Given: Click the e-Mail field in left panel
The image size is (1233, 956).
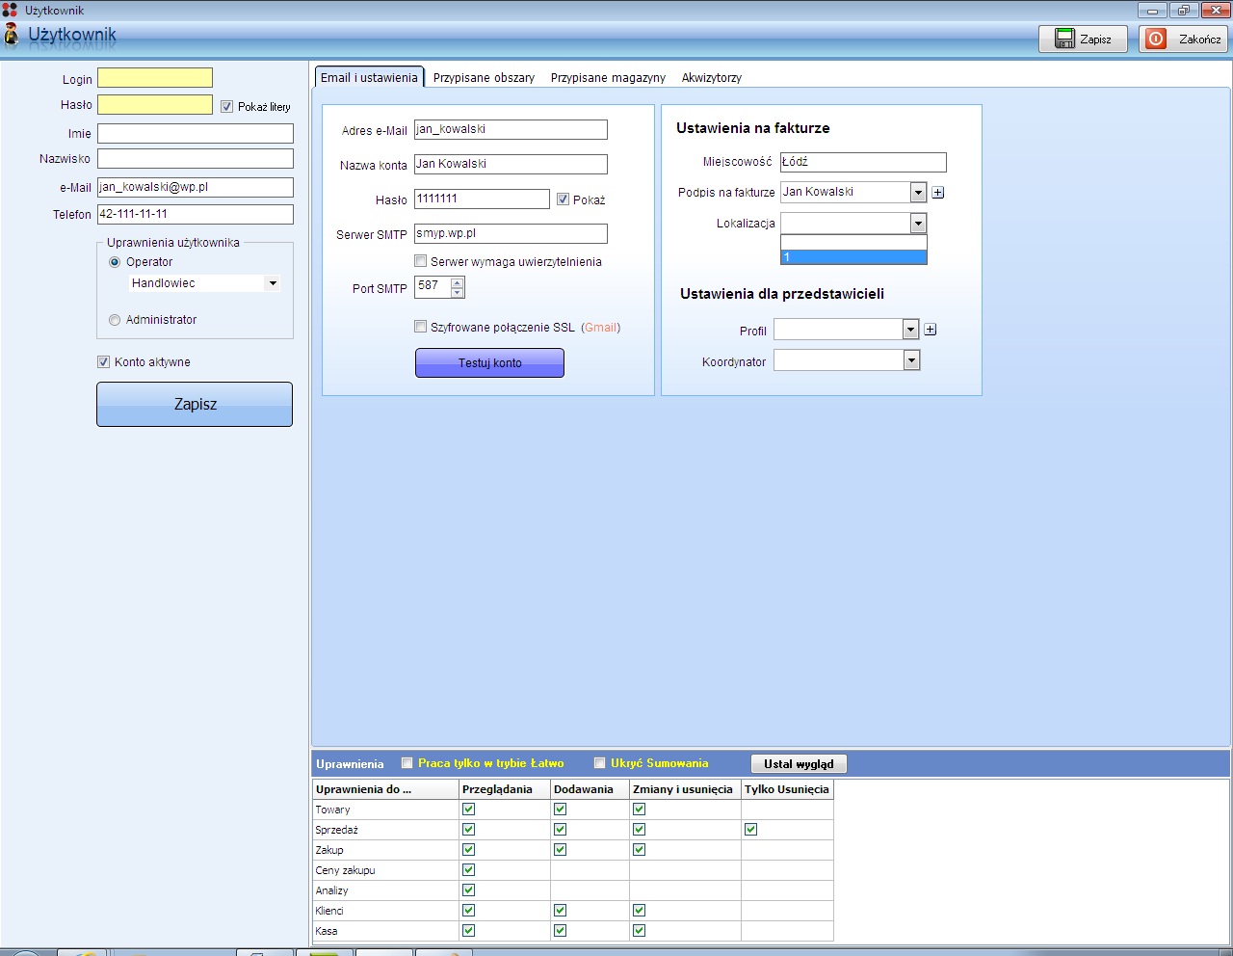Looking at the screenshot, I should [196, 188].
